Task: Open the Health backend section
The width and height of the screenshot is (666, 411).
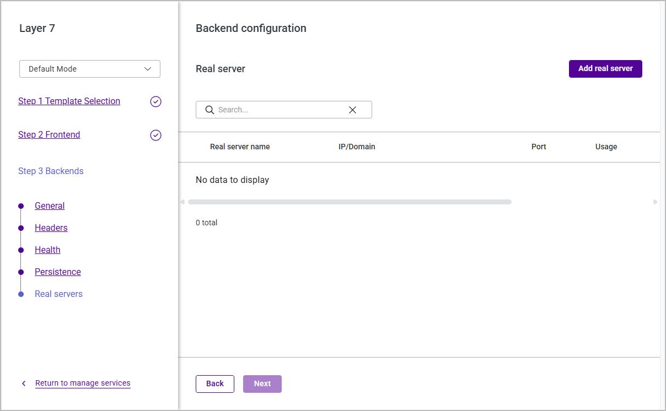Action: pyautogui.click(x=47, y=250)
